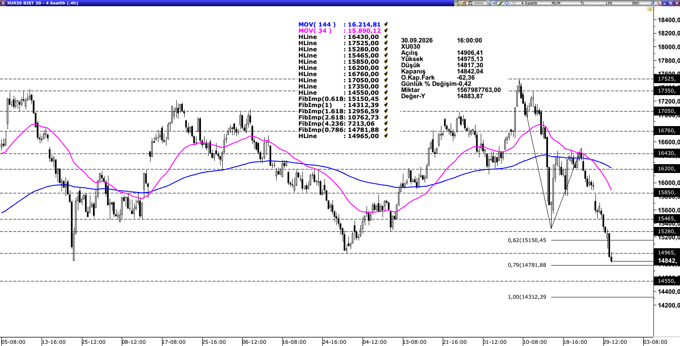Click the 17525 price label on the axis

pos(667,79)
